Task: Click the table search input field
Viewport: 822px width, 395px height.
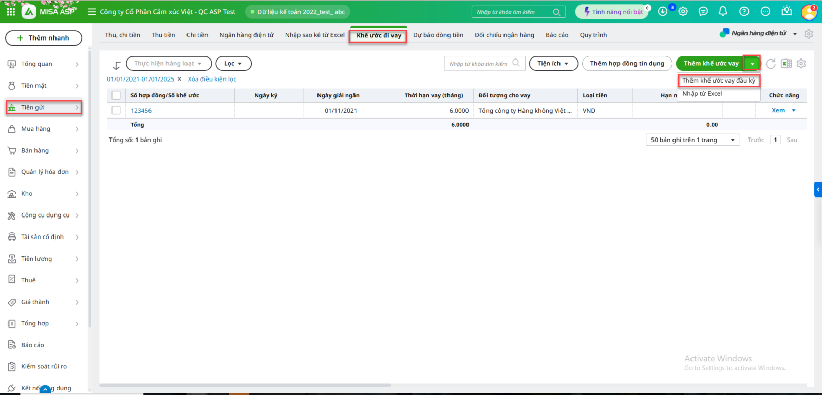Action: pyautogui.click(x=479, y=64)
